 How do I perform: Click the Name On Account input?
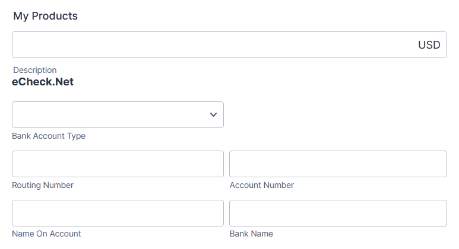(118, 213)
